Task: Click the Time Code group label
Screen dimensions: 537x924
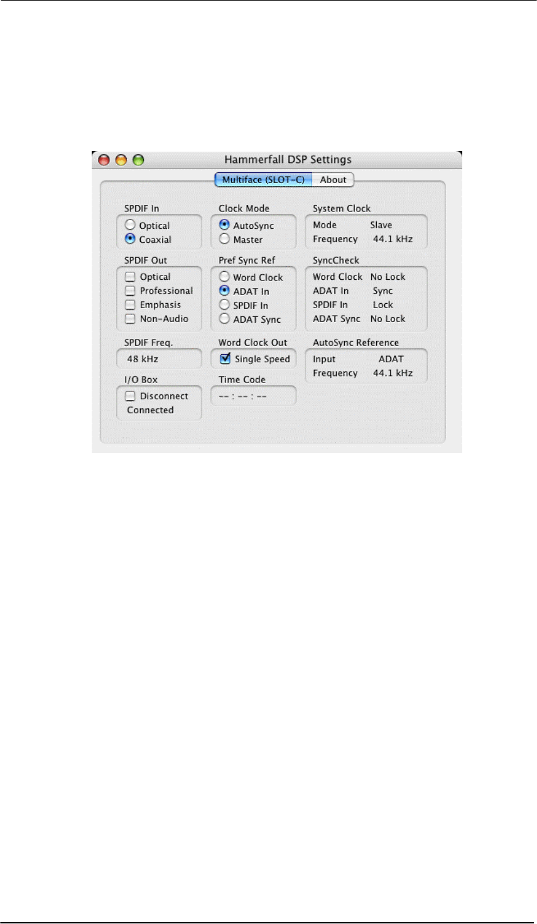Action: (x=242, y=380)
